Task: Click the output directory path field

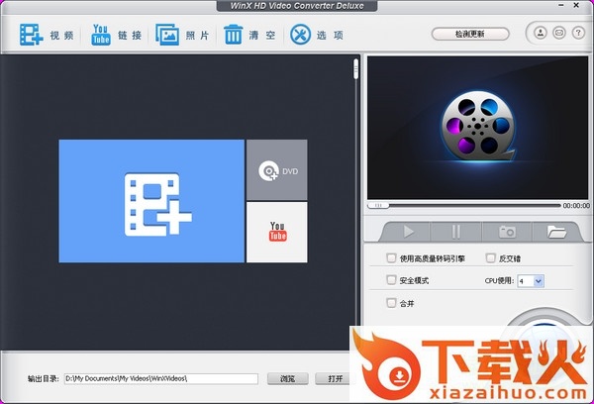Action: pyautogui.click(x=161, y=378)
